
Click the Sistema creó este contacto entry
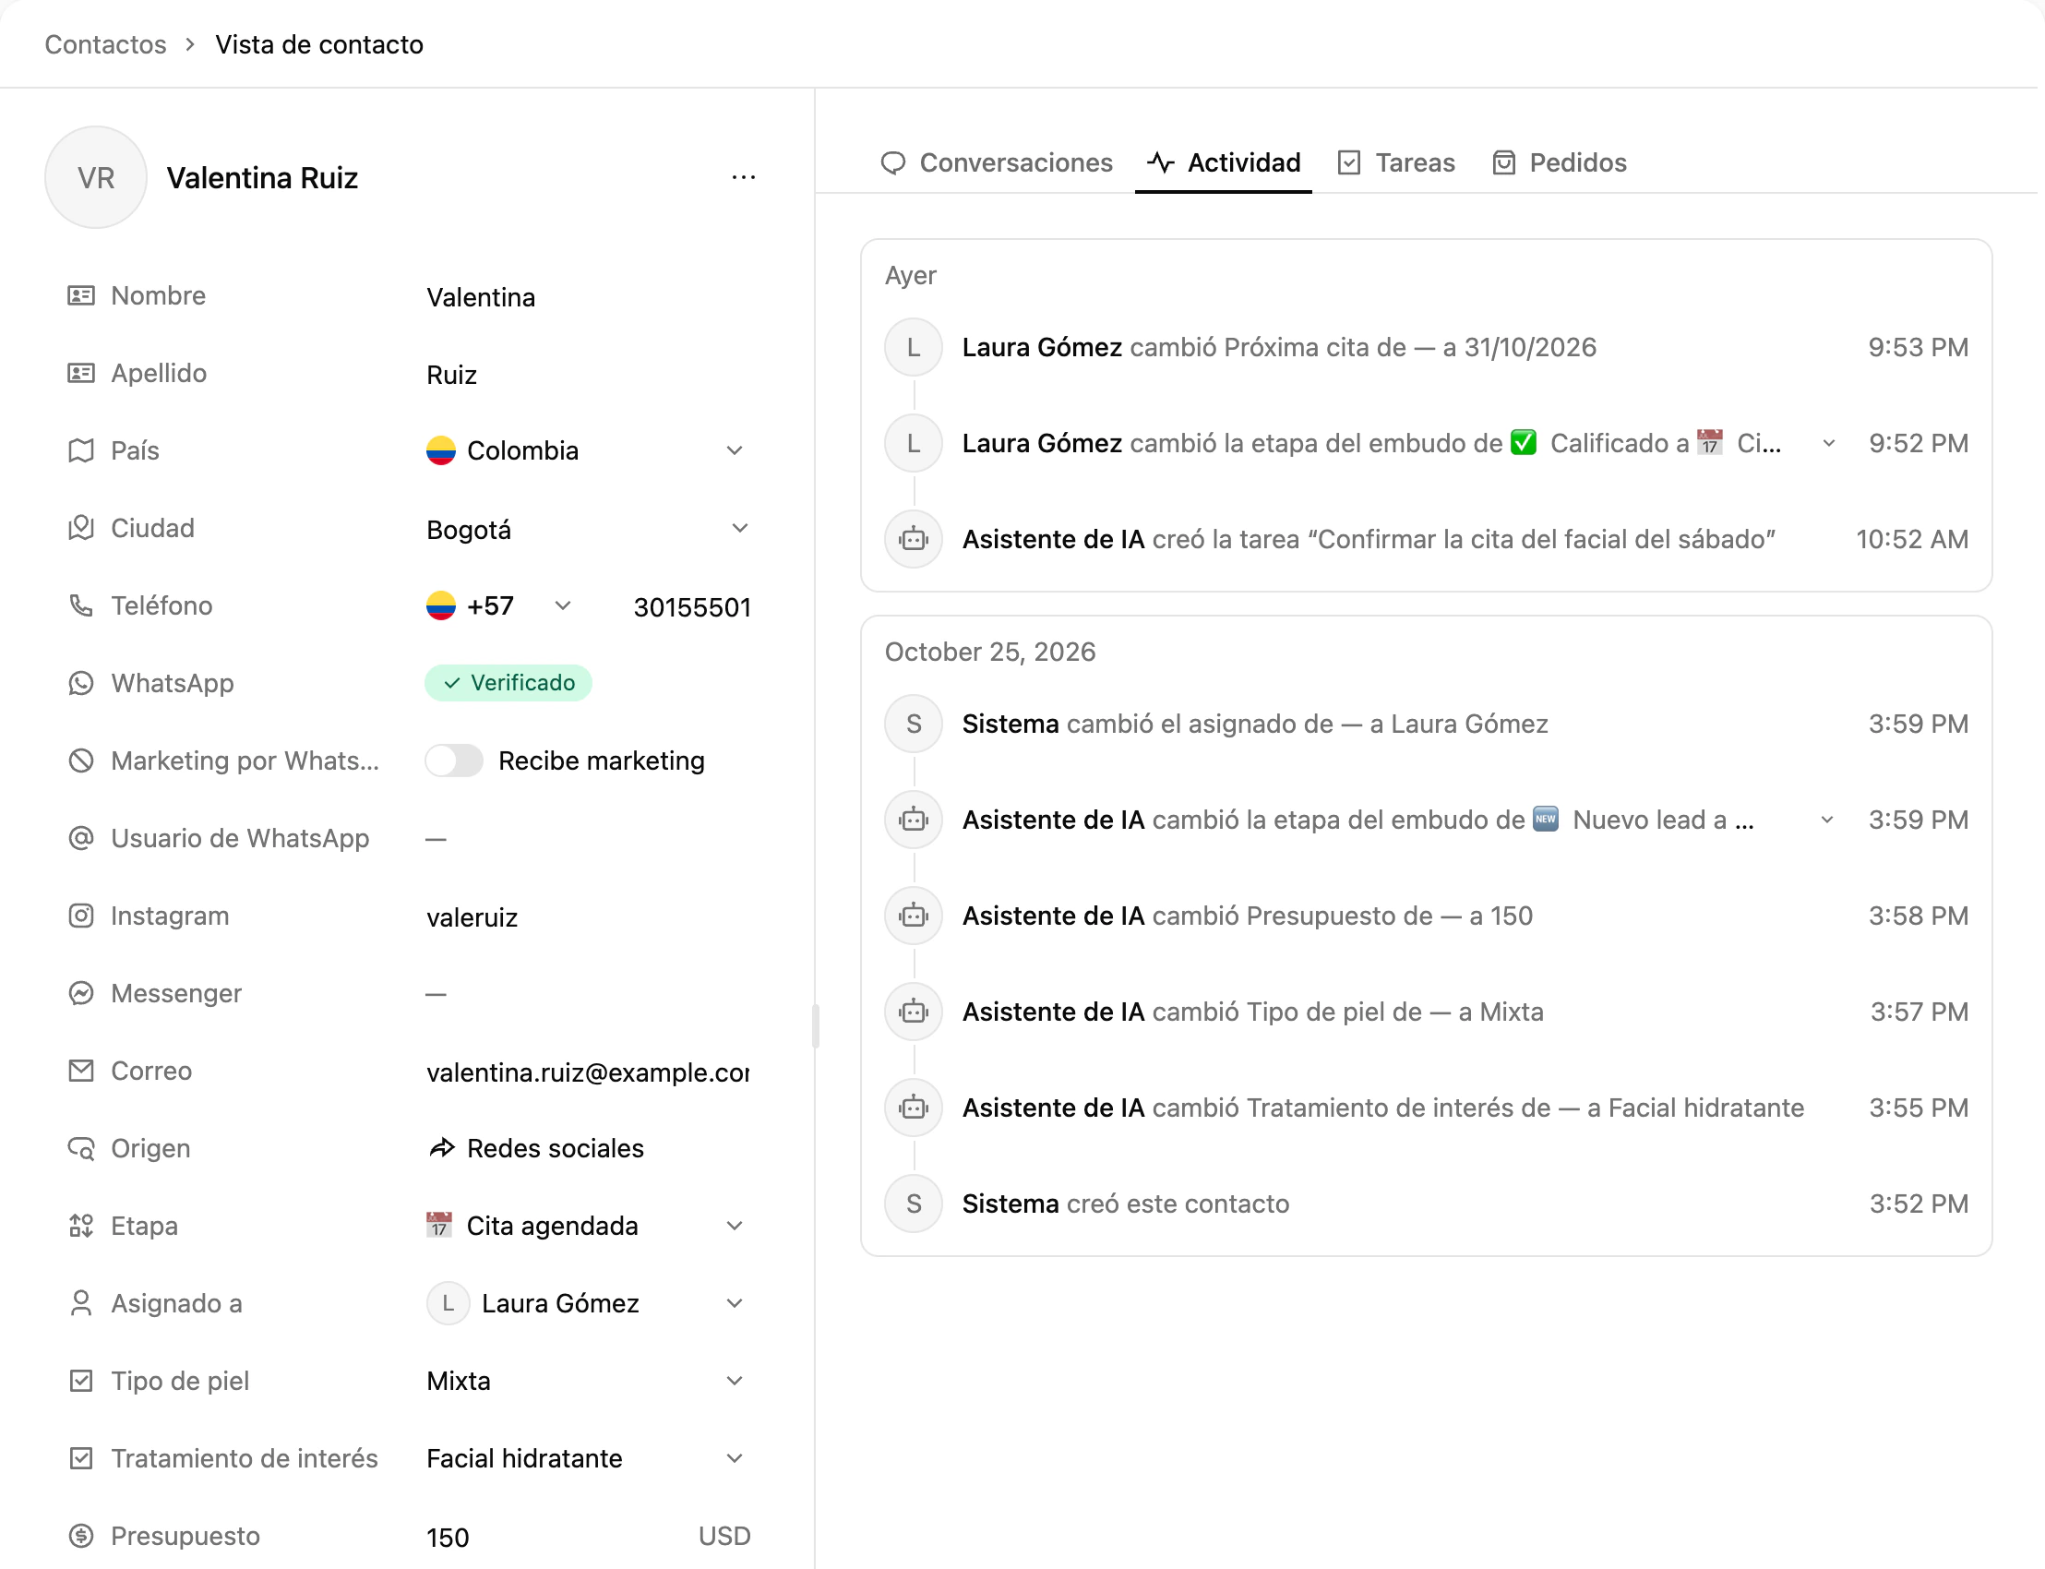click(1426, 1204)
